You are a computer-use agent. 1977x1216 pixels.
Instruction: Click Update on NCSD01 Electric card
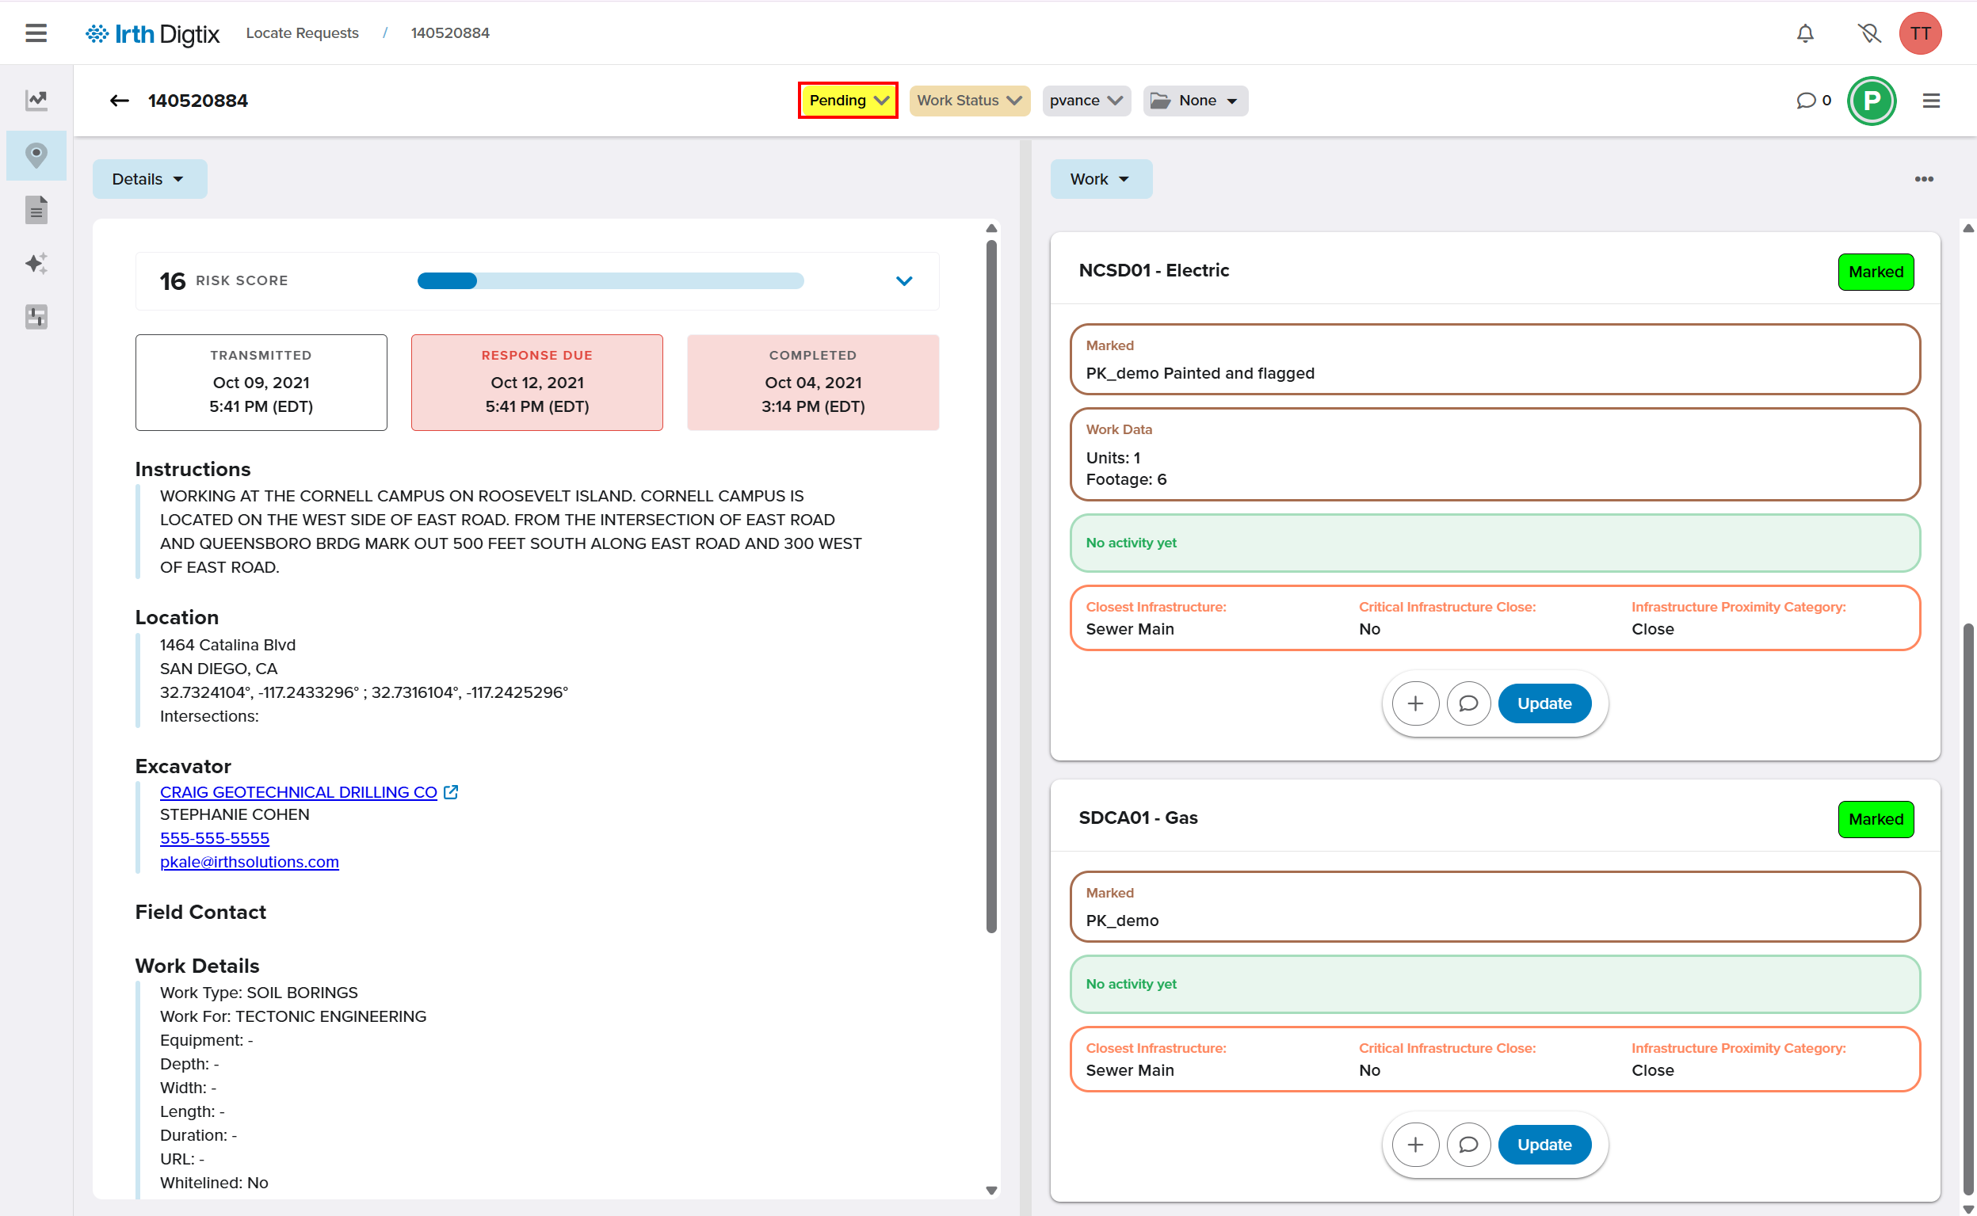1544,703
